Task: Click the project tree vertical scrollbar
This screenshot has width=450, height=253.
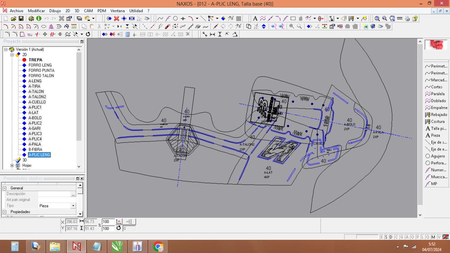Action: [x=79, y=96]
